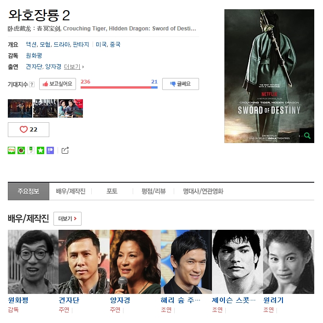Open the 기대지수 question mark help icon
323x323 pixels.
click(32, 84)
